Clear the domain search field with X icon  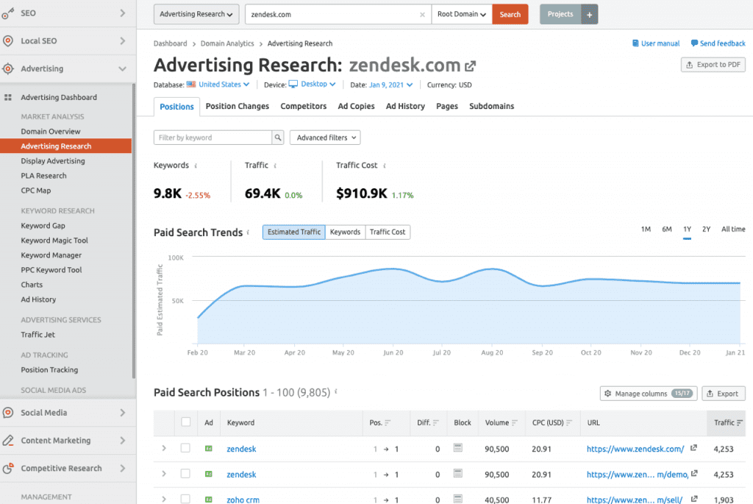pyautogui.click(x=422, y=14)
